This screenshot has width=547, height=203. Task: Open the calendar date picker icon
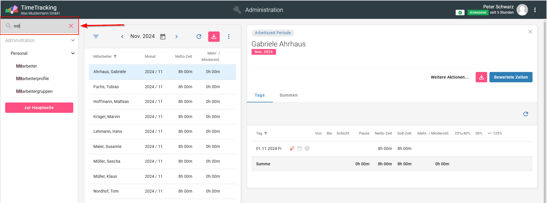(163, 37)
